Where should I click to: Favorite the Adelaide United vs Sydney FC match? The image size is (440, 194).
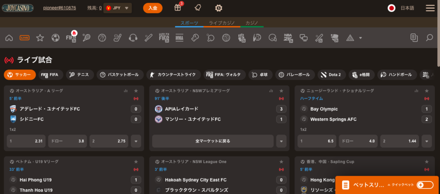pyautogui.click(x=136, y=91)
